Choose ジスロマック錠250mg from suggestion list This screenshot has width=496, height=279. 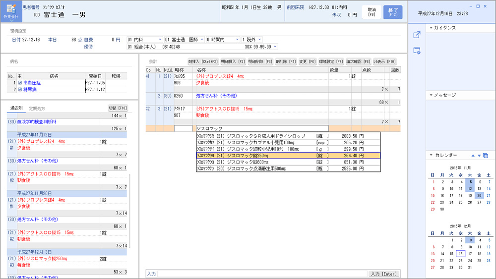click(x=288, y=155)
